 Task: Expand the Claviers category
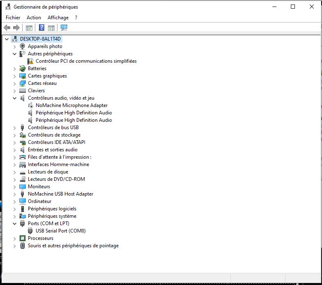15,91
